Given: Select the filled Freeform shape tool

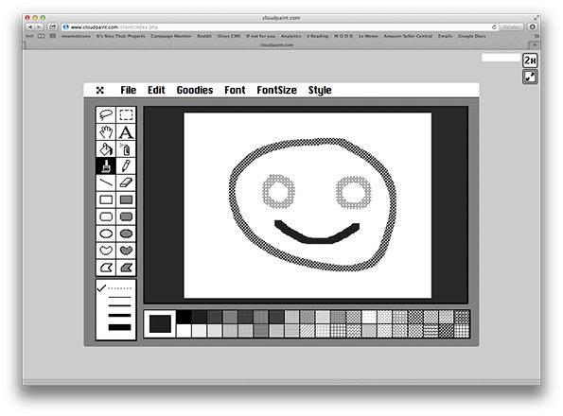Looking at the screenshot, I should tap(126, 251).
